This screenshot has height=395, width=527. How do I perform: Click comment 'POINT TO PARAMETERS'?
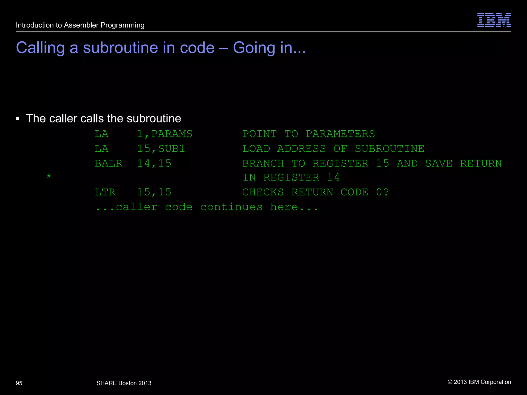[x=309, y=134]
